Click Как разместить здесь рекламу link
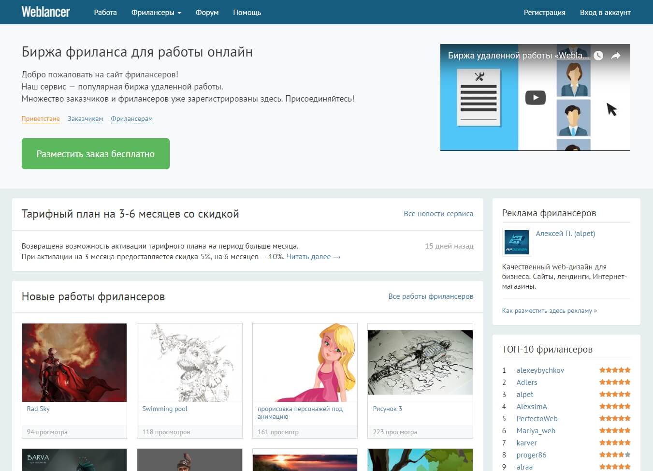 pos(550,311)
